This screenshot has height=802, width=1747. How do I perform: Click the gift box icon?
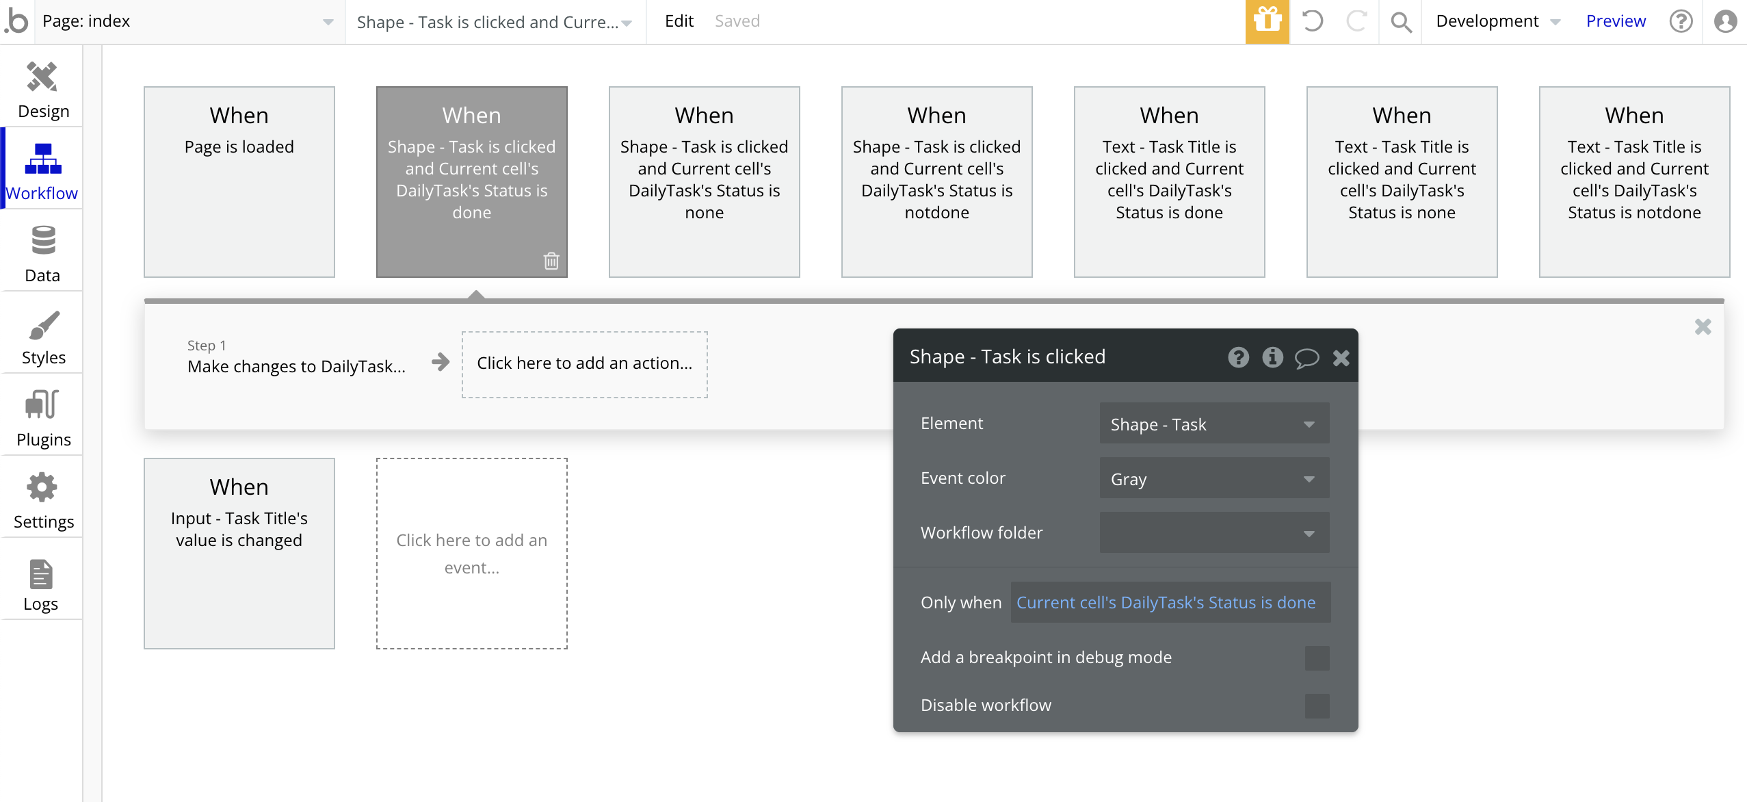click(x=1267, y=21)
